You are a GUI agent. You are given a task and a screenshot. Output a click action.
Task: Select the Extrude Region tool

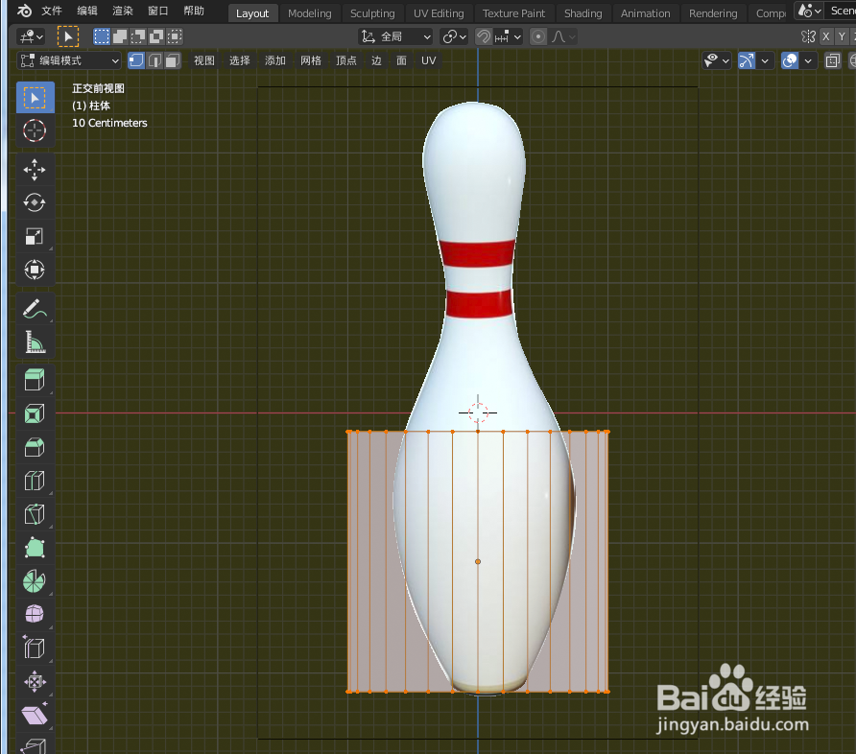pos(35,380)
